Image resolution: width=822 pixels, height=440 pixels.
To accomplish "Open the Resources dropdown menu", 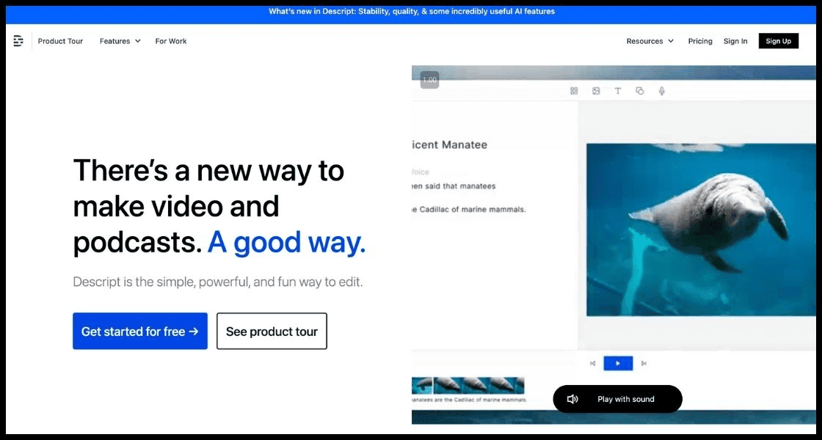I will tap(650, 41).
